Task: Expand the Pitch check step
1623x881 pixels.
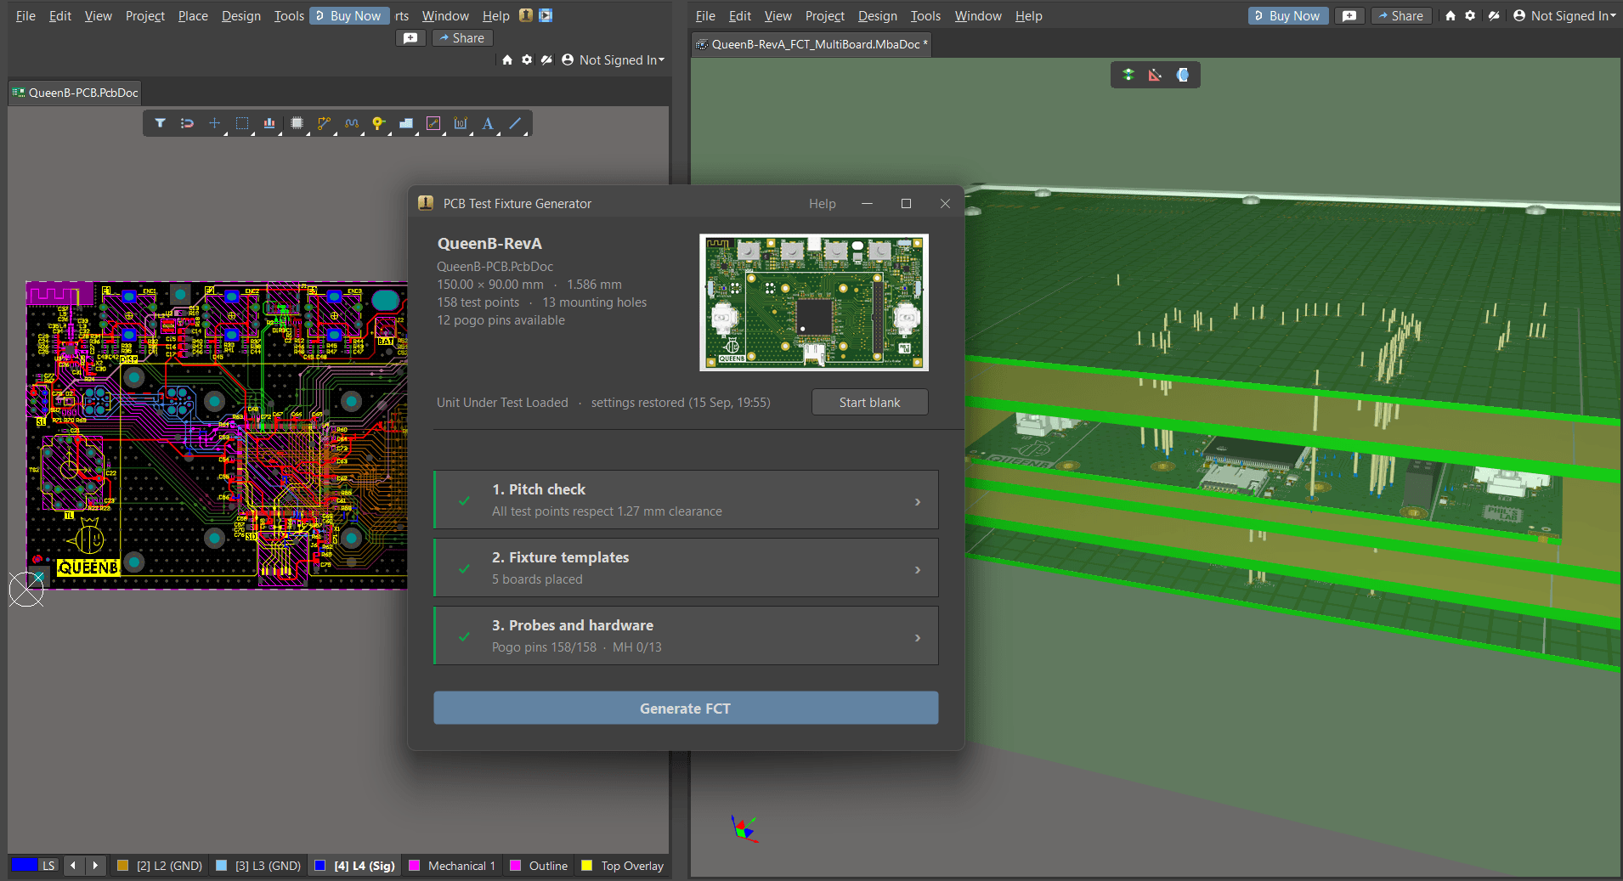Action: pos(686,500)
